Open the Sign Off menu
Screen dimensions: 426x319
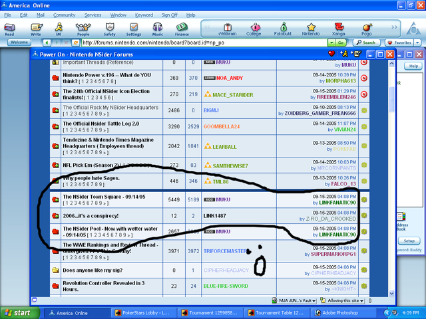coord(170,15)
